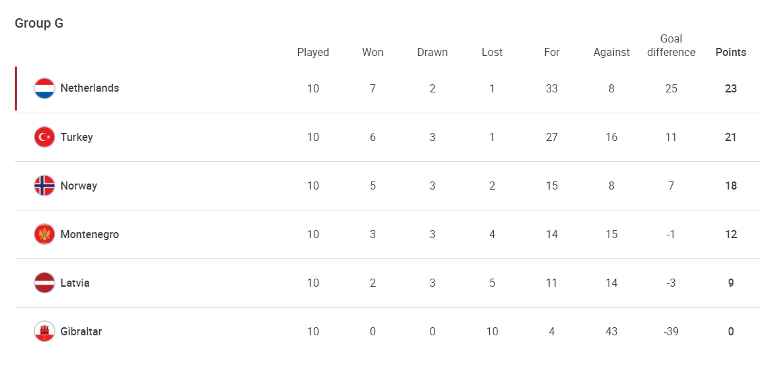Open the Latvia team name
780x367 pixels.
click(75, 283)
